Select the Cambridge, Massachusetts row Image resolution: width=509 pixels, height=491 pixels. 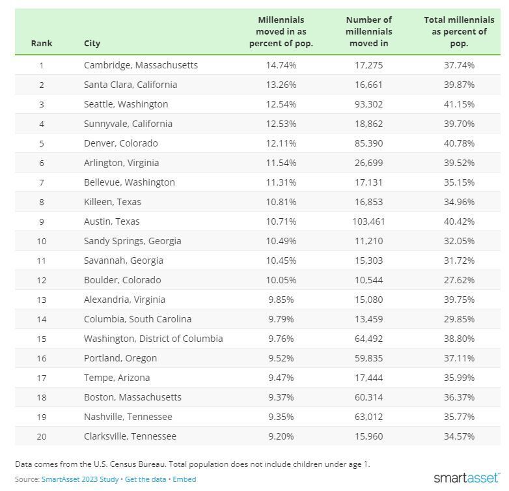pos(141,65)
